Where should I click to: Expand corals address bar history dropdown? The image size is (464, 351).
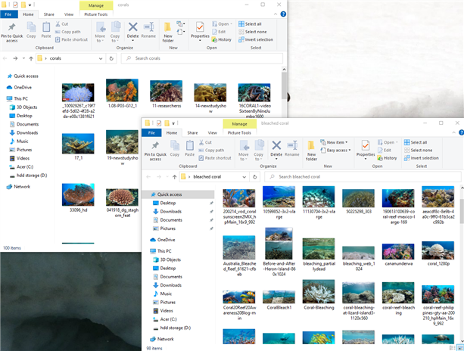[x=101, y=58]
